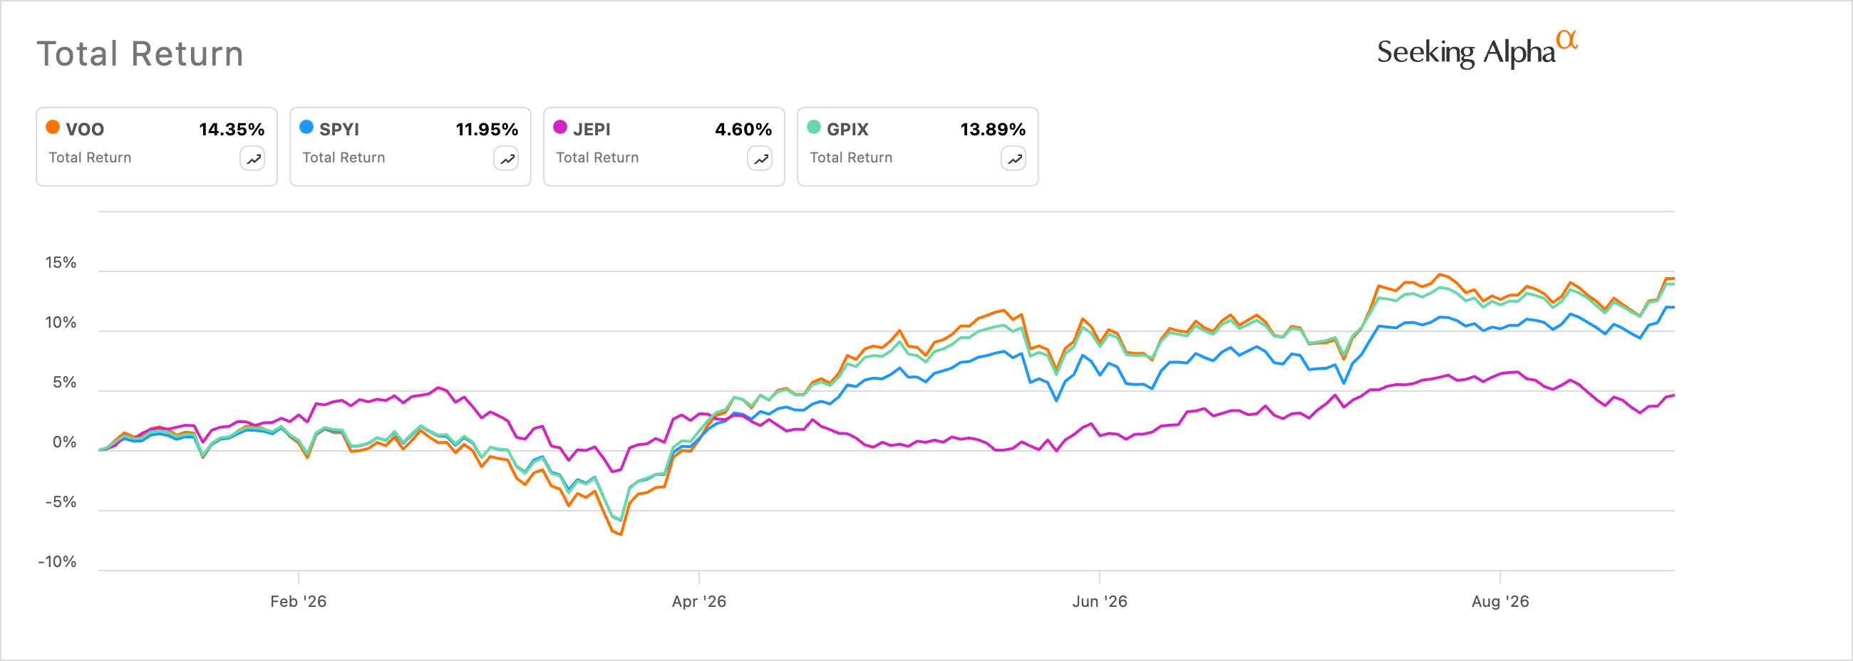Click the chart icon in GPIX card
The image size is (1853, 661).
coord(1013,159)
